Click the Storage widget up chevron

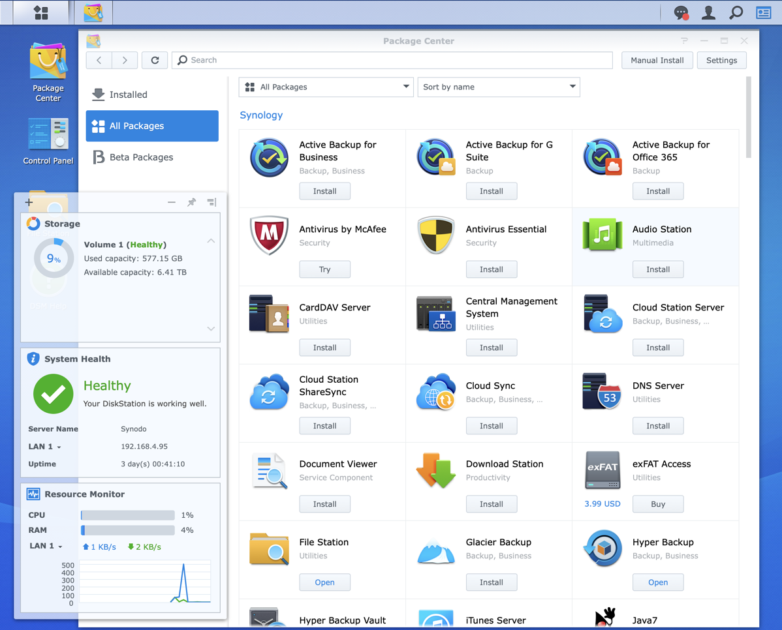tap(211, 241)
